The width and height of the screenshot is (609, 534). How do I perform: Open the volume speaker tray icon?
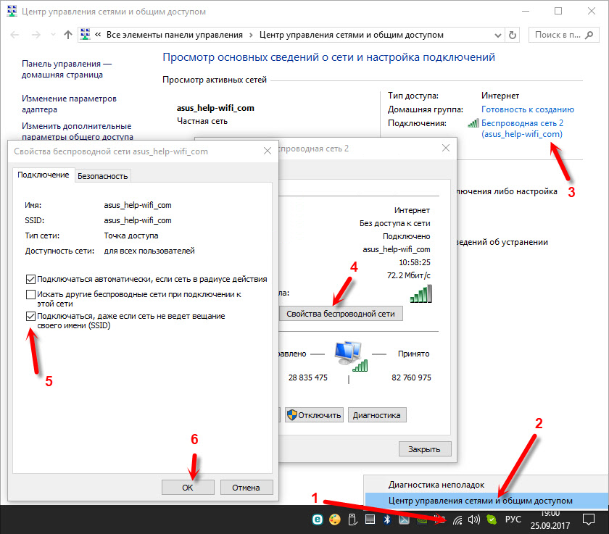(x=474, y=520)
